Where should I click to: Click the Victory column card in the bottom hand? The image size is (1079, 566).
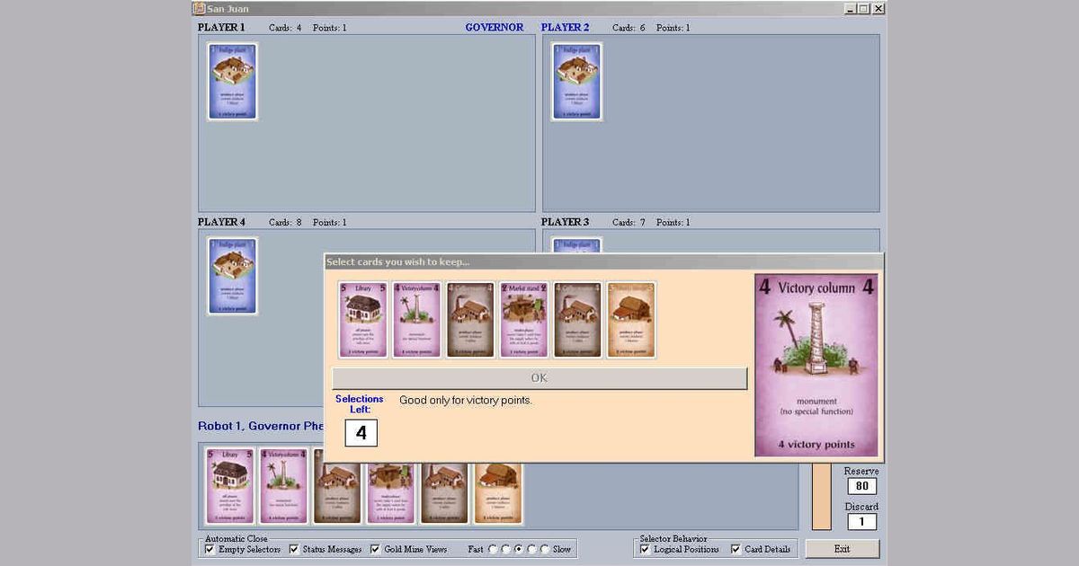(283, 485)
